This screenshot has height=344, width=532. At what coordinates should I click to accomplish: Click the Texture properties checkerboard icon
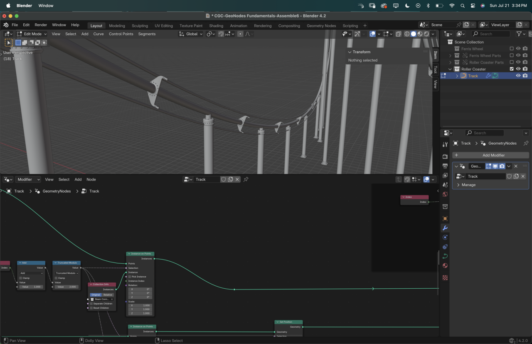pos(445,277)
